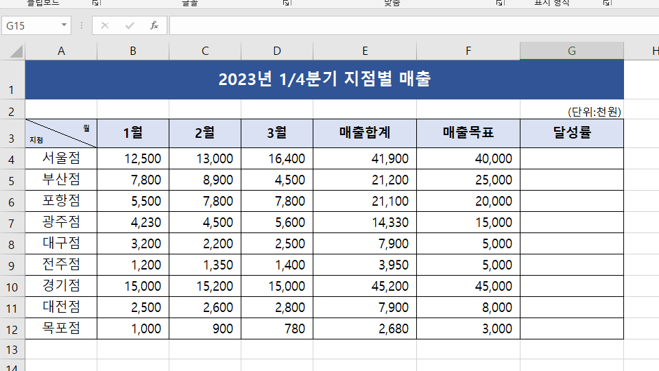Open alignment group dialog launcher
This screenshot has height=371, width=659.
(x=500, y=3)
